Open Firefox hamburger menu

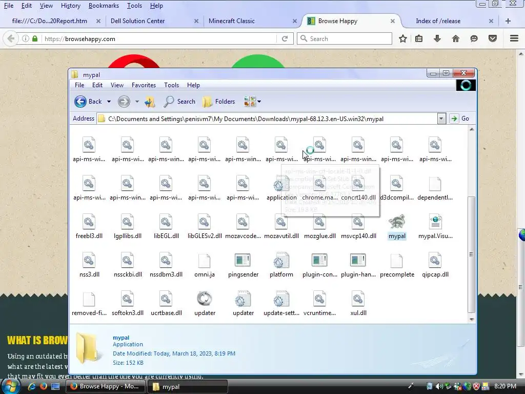point(514,38)
